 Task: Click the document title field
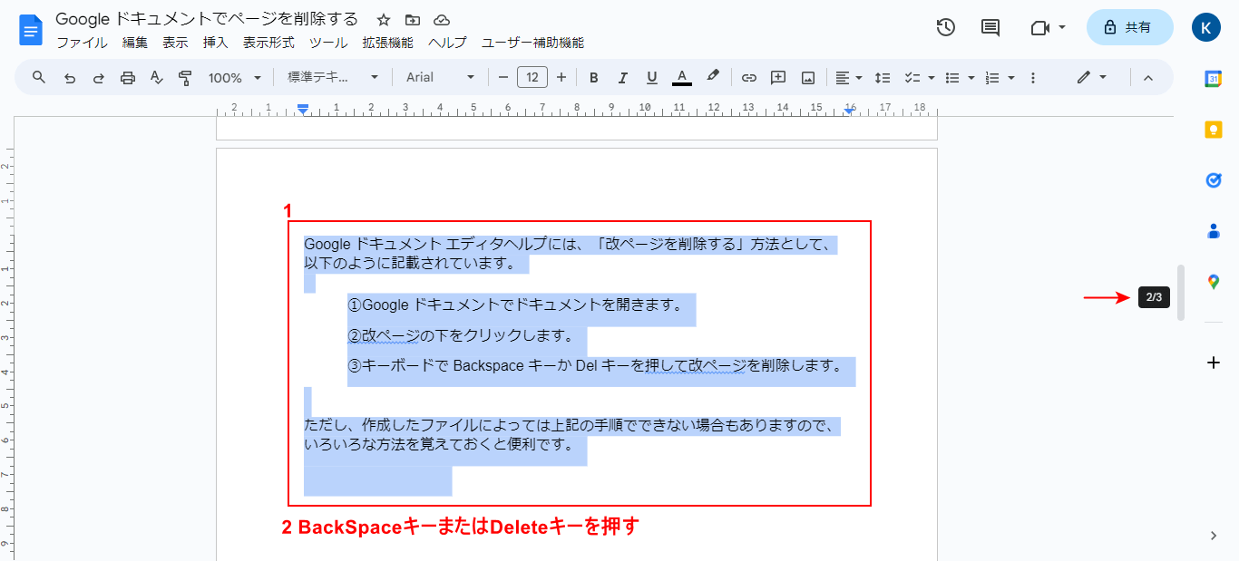tap(207, 19)
